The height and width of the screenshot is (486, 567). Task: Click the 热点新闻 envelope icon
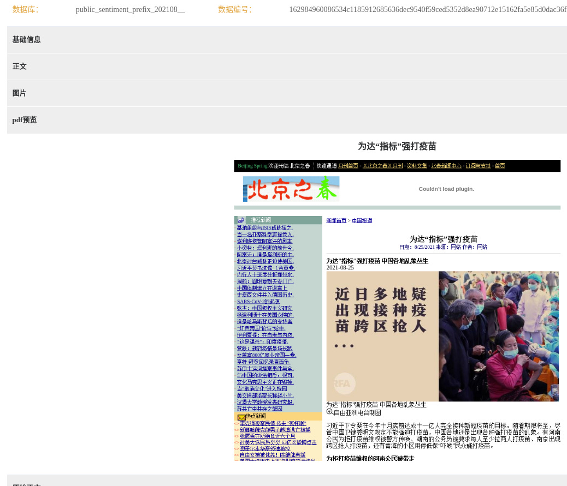click(x=241, y=417)
